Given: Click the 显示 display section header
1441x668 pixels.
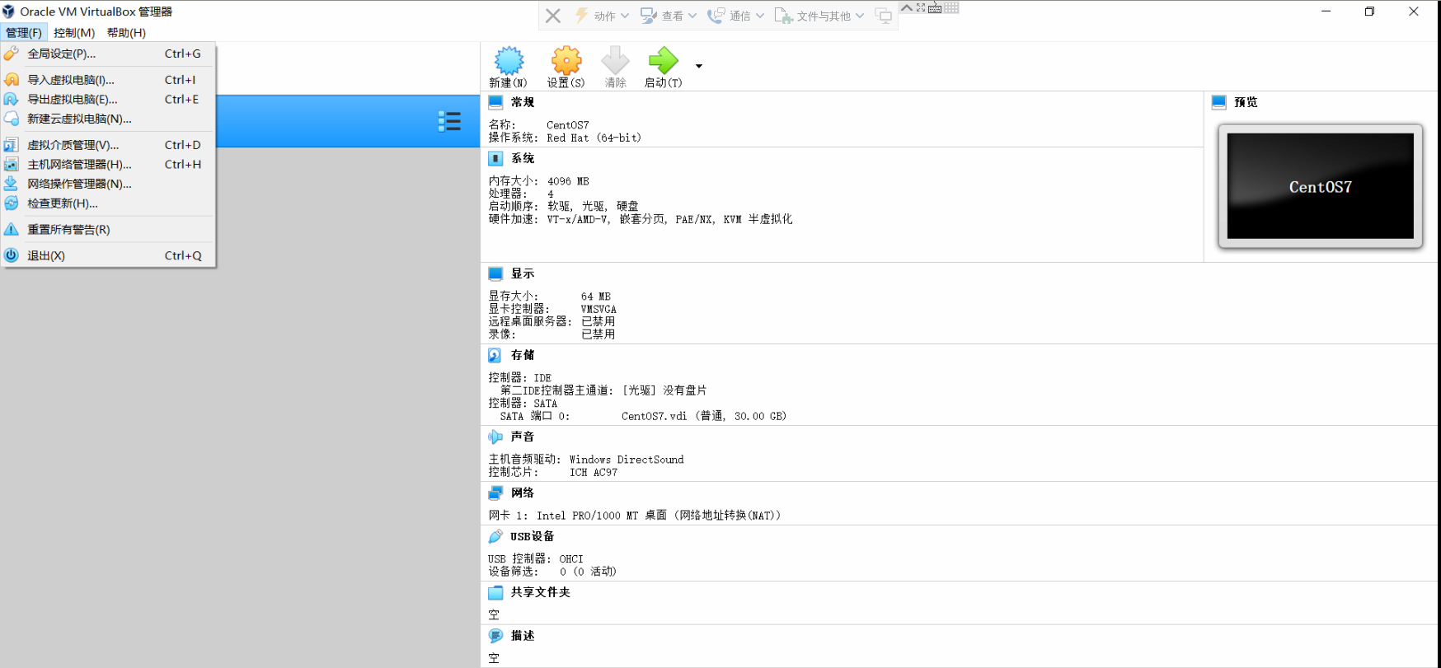Looking at the screenshot, I should pos(523,273).
